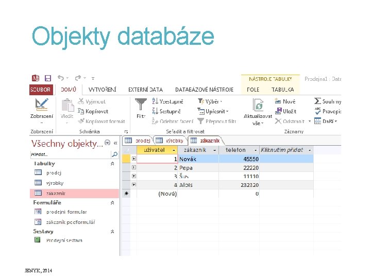371x278 pixels.
Task: Click the Kopírovat formát painter
Action: click(x=102, y=121)
